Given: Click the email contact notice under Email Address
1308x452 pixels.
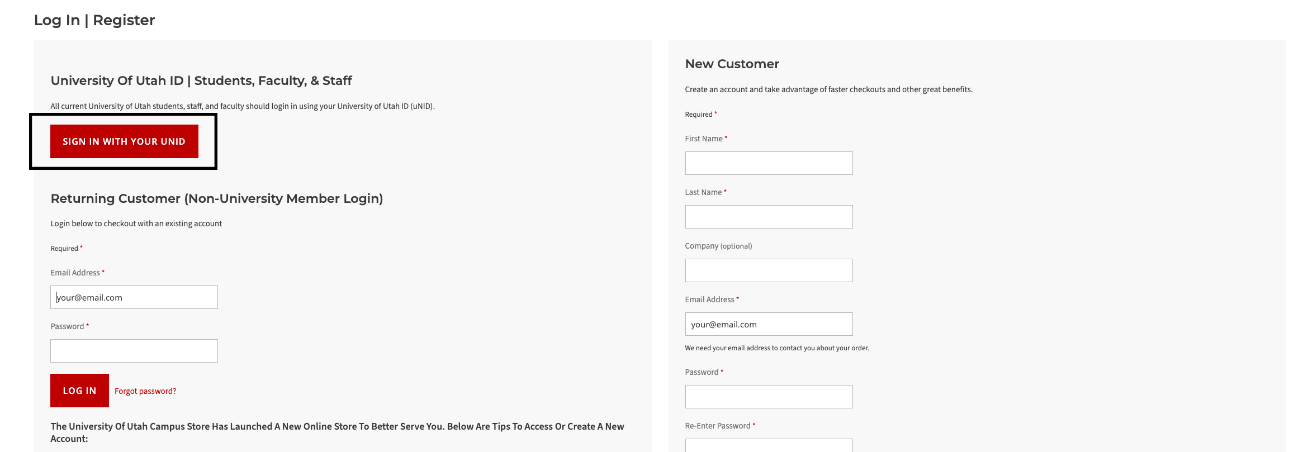Looking at the screenshot, I should (777, 348).
